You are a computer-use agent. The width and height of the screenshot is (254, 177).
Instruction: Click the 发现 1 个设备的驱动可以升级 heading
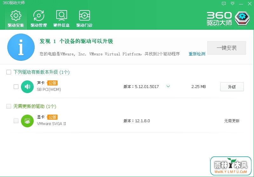(76, 41)
